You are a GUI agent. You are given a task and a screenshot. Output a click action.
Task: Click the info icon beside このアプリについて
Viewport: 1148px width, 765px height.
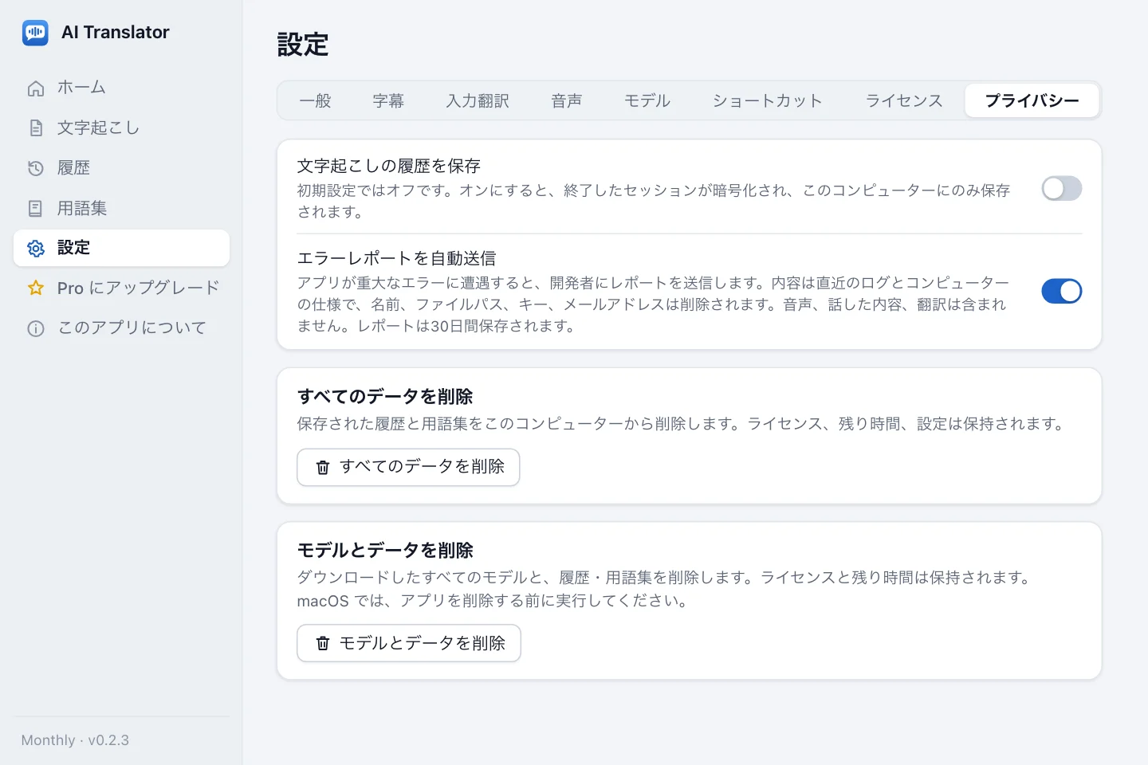(36, 328)
